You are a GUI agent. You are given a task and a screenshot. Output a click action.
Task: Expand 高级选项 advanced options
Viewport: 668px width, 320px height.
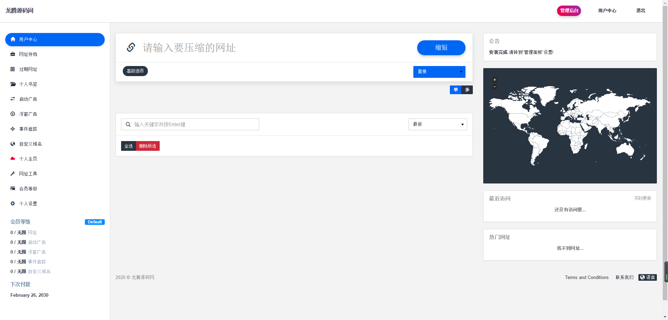pos(135,71)
